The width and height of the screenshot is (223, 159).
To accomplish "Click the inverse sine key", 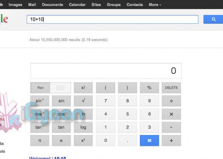I will pyautogui.click(x=40, y=101).
